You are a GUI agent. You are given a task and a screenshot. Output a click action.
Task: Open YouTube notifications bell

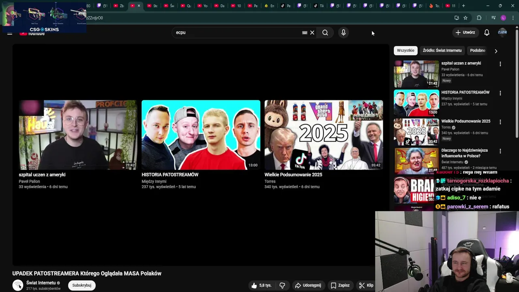tap(487, 32)
